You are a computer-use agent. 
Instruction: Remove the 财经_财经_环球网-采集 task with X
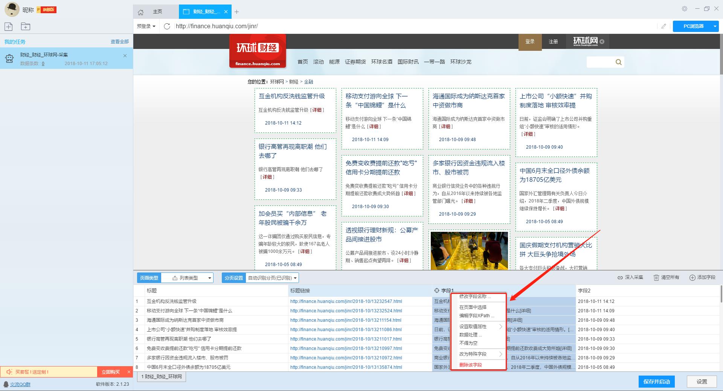(x=125, y=56)
